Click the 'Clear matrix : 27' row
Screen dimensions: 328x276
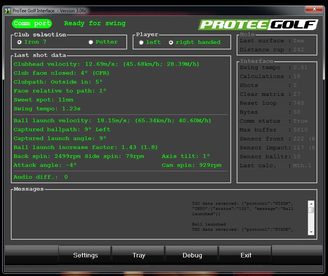click(270, 94)
